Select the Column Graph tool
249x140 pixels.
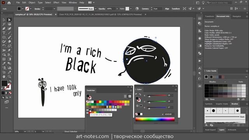(x=9, y=68)
